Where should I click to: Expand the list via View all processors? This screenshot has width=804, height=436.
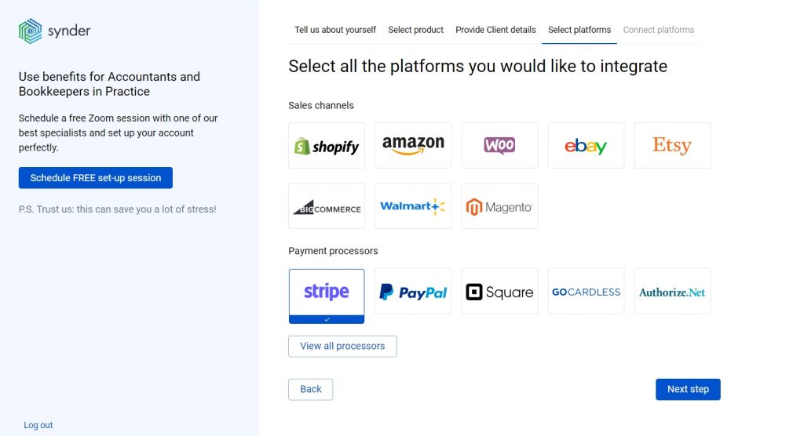point(342,347)
